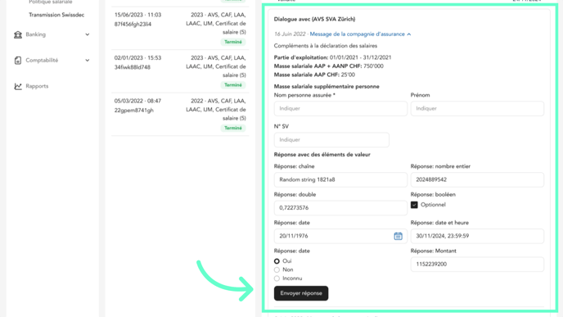Open transmission entry 87f456fgh23li4
The width and height of the screenshot is (563, 317).
tap(180, 29)
